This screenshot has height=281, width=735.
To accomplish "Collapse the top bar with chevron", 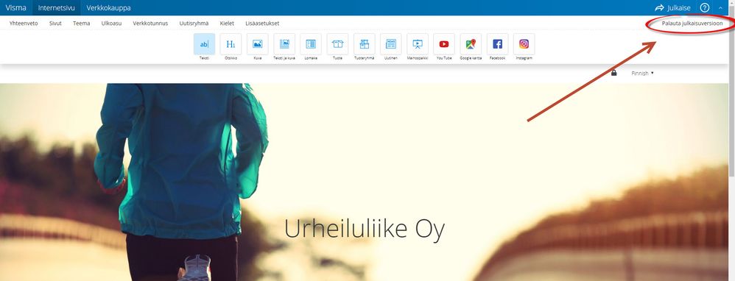I will coord(720,8).
